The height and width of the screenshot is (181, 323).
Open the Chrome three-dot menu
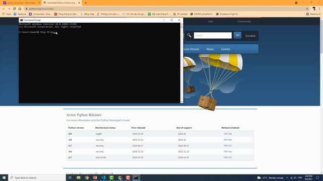click(x=319, y=9)
